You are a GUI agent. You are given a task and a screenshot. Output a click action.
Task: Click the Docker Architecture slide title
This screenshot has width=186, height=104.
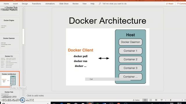(108, 21)
